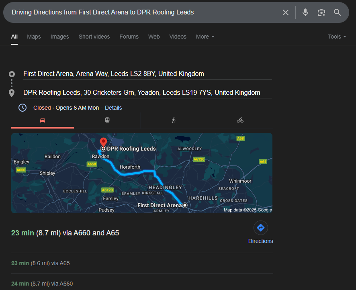This screenshot has height=290, width=356.
Task: Switch to the Maps tab
Action: 34,37
